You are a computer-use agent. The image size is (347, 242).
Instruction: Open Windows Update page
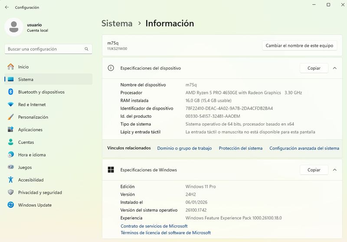49,205
